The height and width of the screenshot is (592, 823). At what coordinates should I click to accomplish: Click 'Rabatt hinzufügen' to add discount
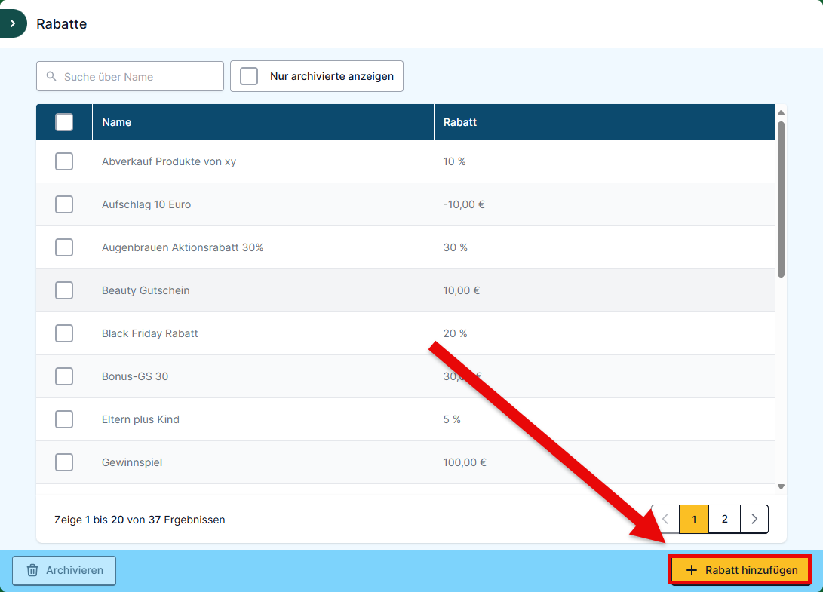(x=740, y=570)
